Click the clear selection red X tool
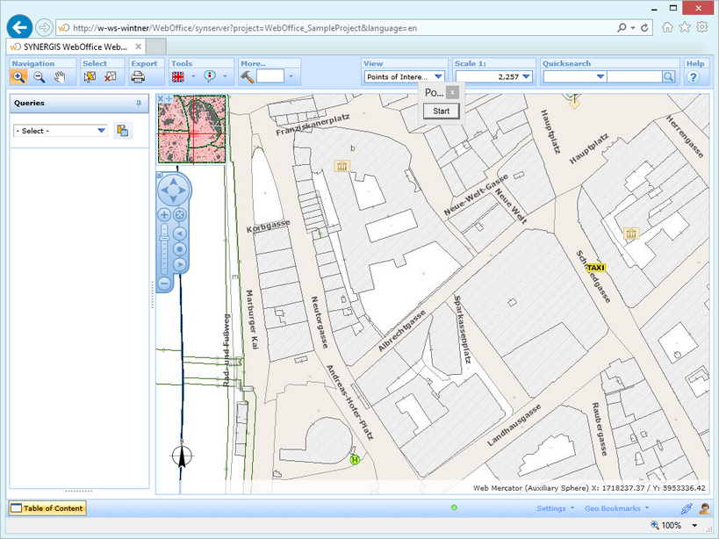Screen dimensions: 719x539 (110, 77)
